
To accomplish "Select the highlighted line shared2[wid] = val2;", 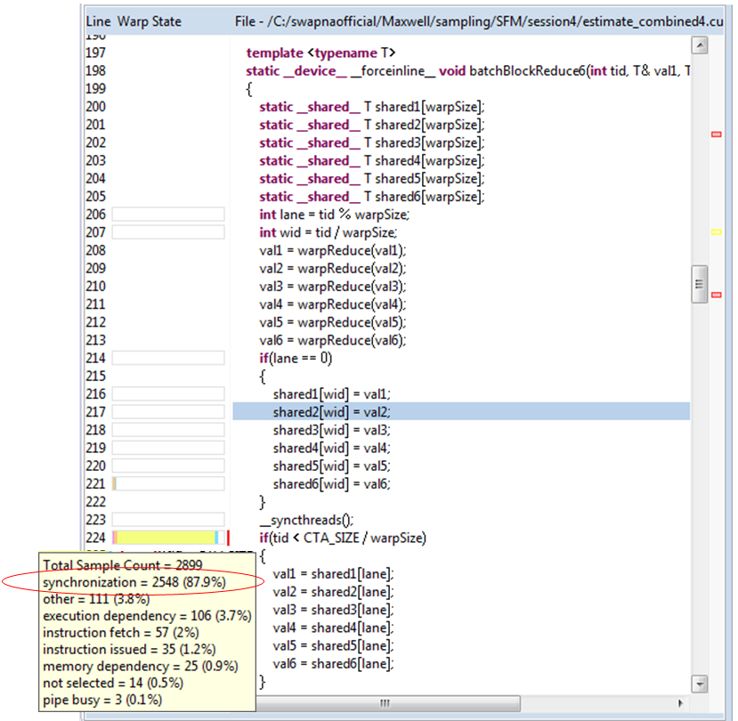I will (461, 412).
